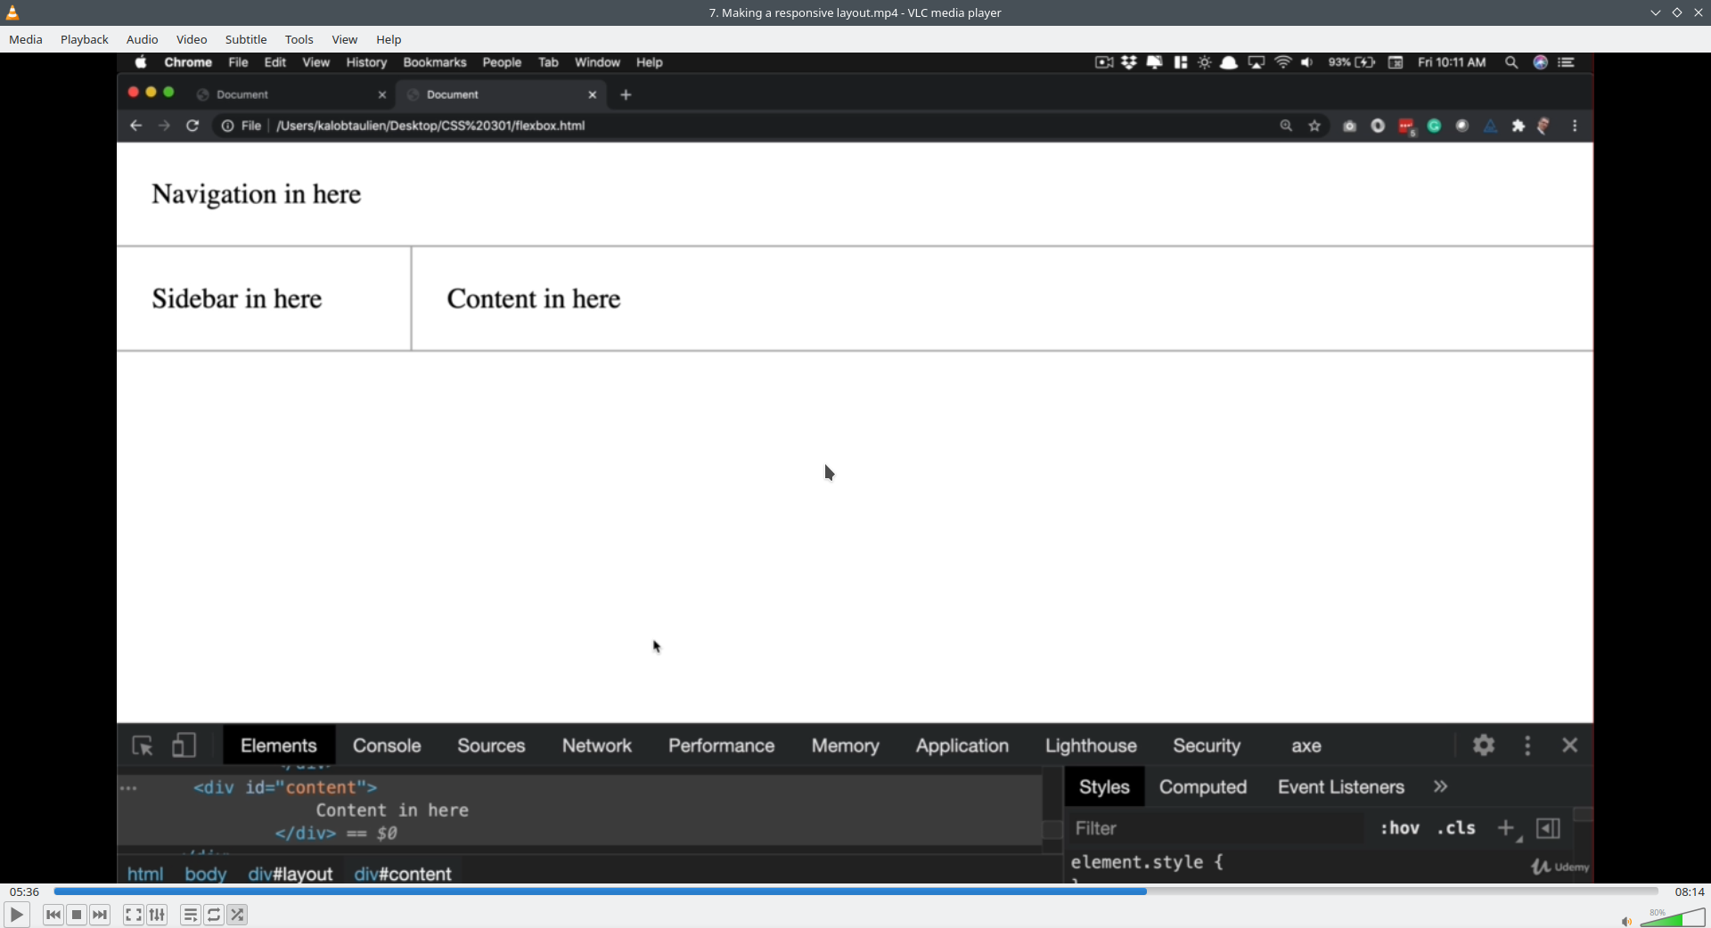Viewport: 1711px width, 928px height.
Task: Open the Chrome extensions puzzle icon
Action: (1519, 126)
